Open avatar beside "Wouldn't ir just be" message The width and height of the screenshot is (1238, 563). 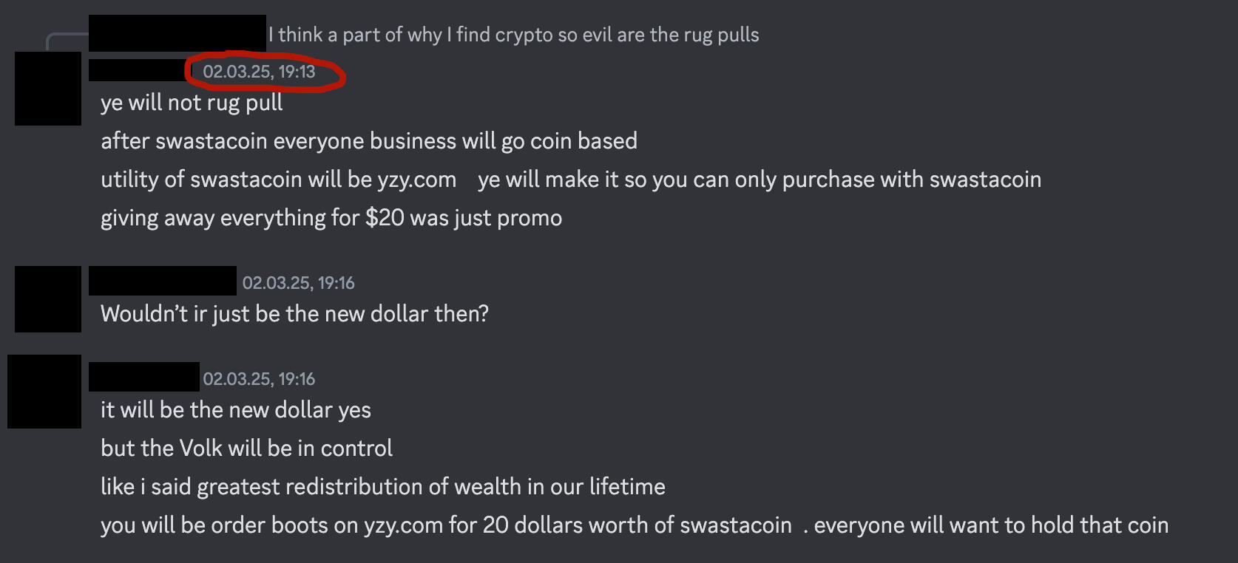tap(48, 298)
